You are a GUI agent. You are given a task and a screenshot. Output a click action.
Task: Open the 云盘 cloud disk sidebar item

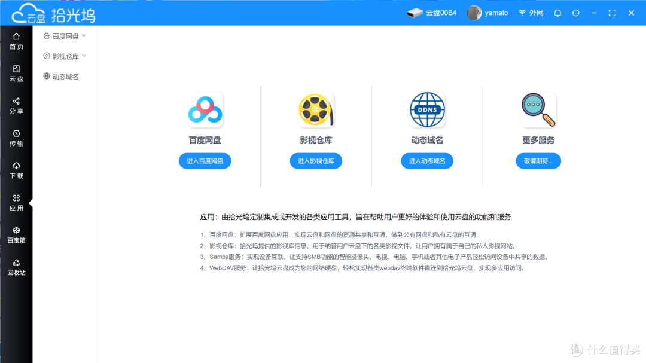[x=16, y=74]
